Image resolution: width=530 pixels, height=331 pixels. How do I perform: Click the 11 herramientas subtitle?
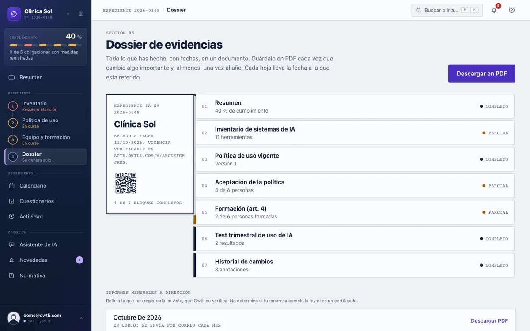[234, 137]
